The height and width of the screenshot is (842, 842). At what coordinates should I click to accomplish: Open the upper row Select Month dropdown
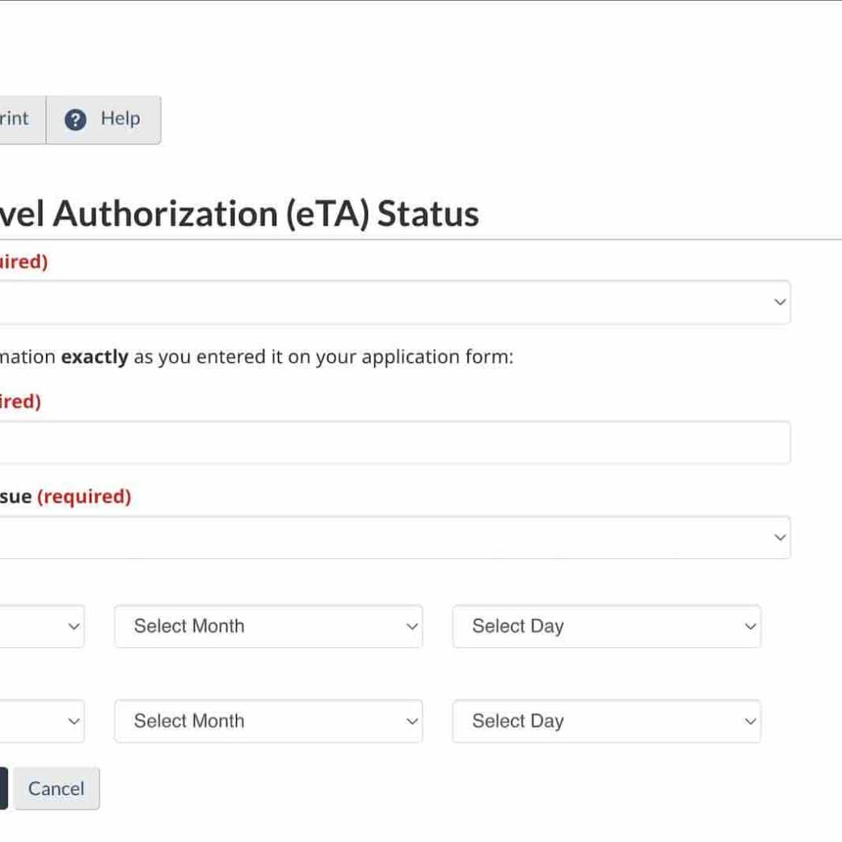click(x=267, y=626)
